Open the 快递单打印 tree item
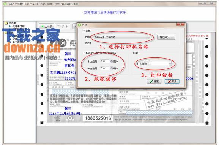 click(x=18, y=26)
